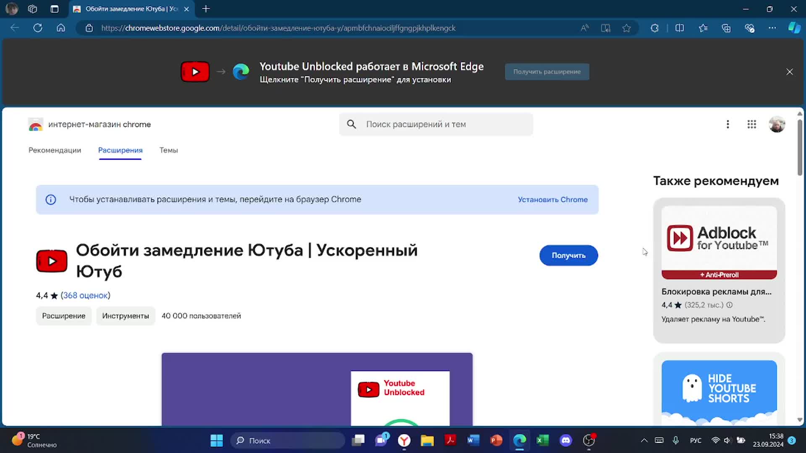Open Browser essentials heart icon
Image resolution: width=806 pixels, height=453 pixels.
point(750,28)
